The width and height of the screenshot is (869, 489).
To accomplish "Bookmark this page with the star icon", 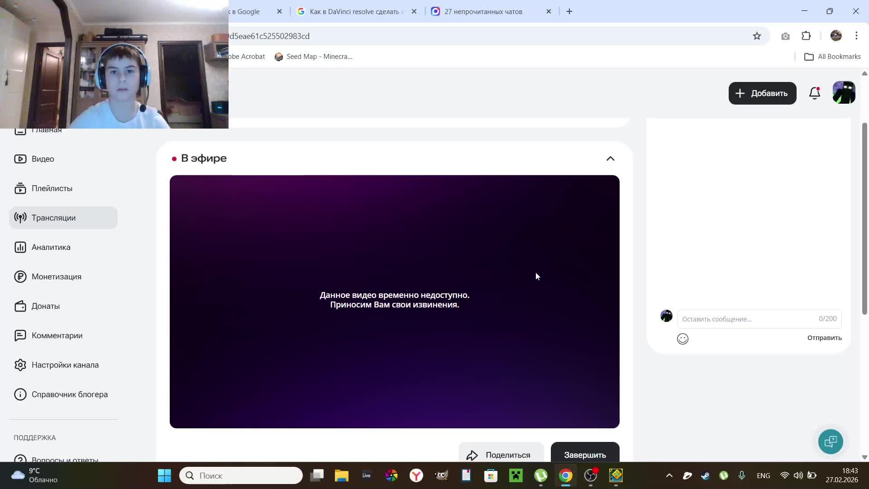I will (757, 36).
